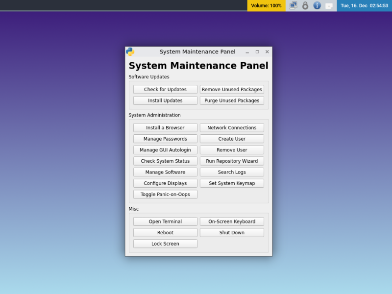Click the Python icon in the window titlebar
The width and height of the screenshot is (392, 294).
click(129, 51)
